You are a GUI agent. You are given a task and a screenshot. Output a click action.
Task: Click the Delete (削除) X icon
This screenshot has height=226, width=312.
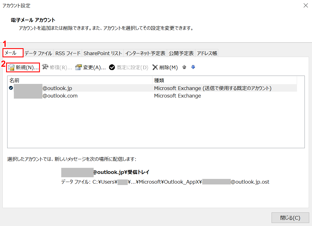pos(155,67)
